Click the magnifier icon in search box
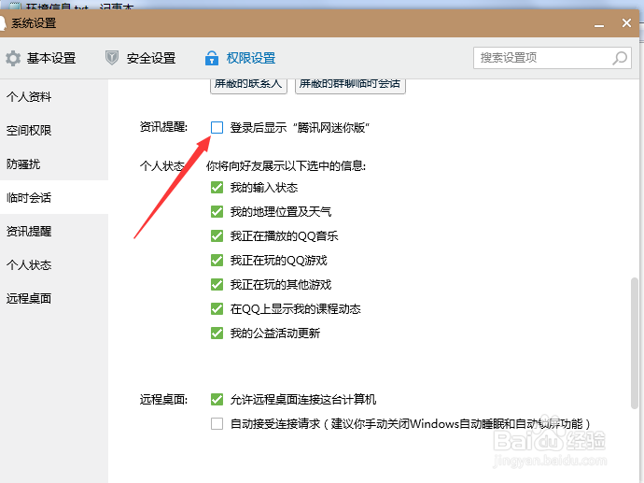Screen dimensions: 644x483 [x=620, y=58]
